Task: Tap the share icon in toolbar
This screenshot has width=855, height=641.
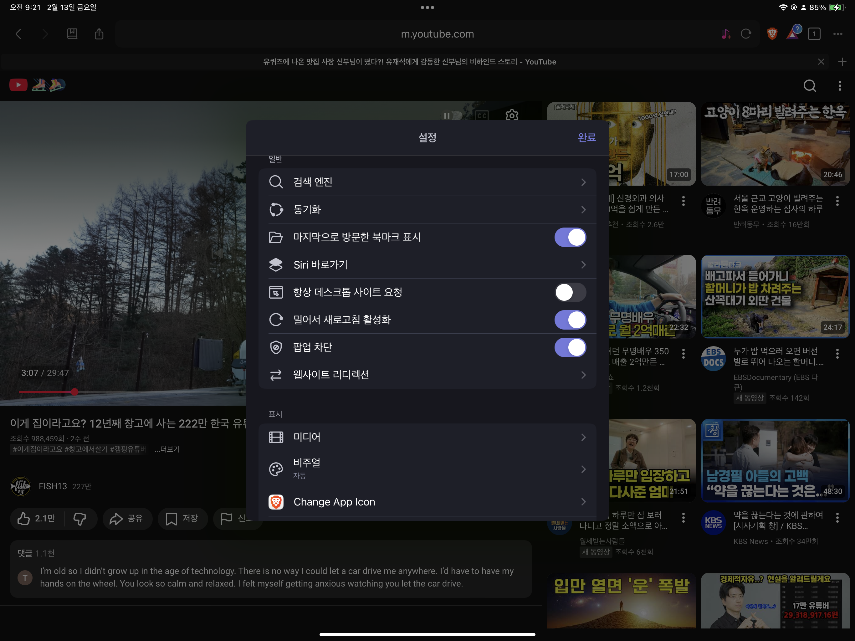Action: (99, 34)
